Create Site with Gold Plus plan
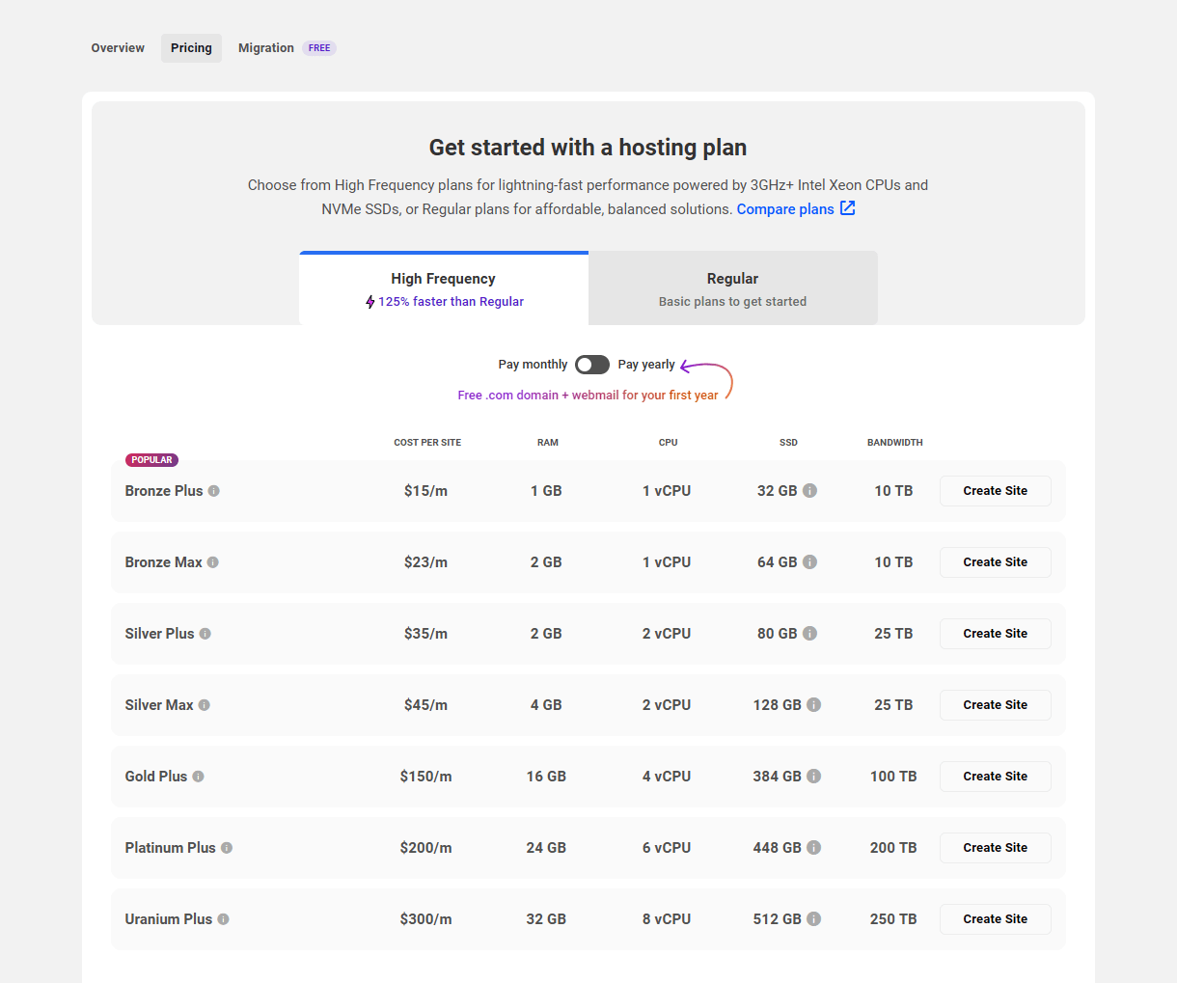 [995, 777]
